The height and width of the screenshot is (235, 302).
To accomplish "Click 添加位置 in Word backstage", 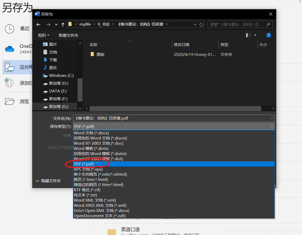I will click(x=18, y=83).
